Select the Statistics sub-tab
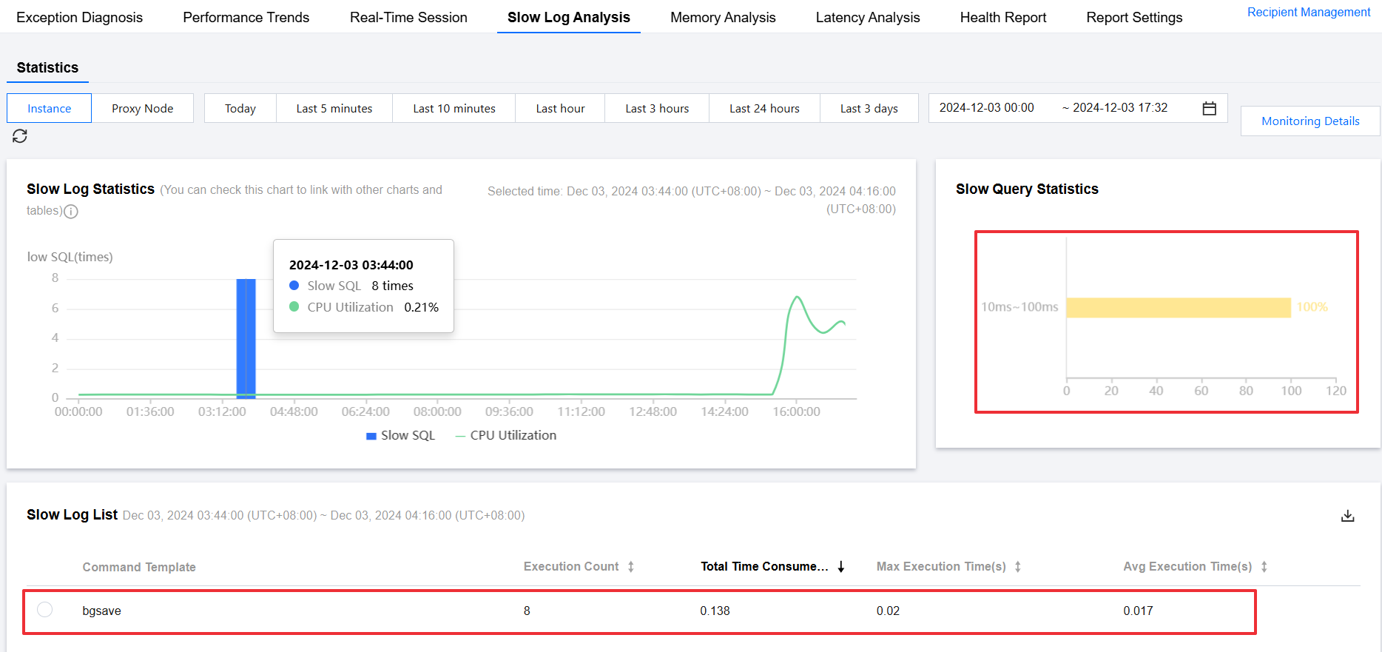Viewport: 1382px width, 652px height. point(47,67)
